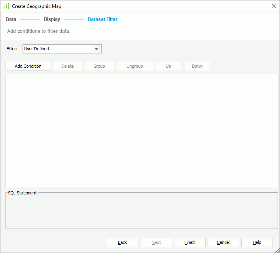Click the Group conditions button

pyautogui.click(x=99, y=66)
